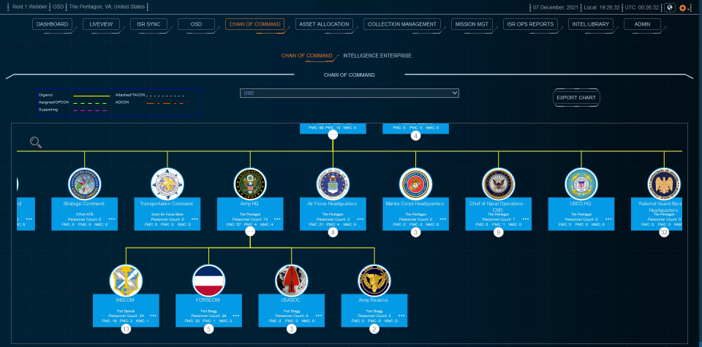Click the FORSCOM insignia

coord(208,281)
